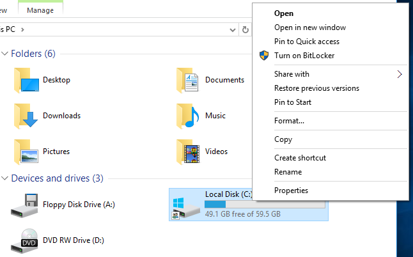Click the BitLocker shield icon
Viewport: 413px width, 257px height.
point(264,56)
